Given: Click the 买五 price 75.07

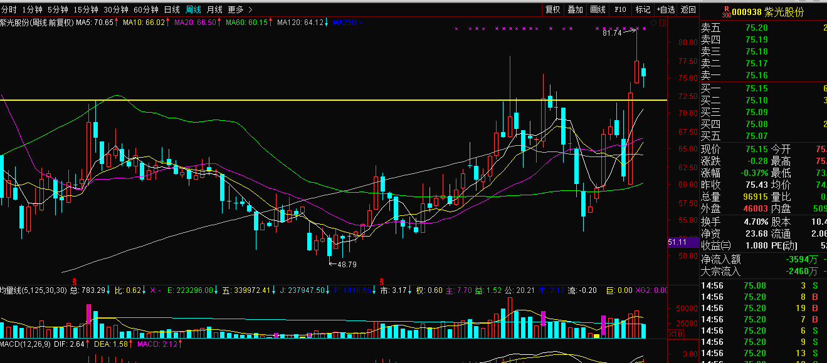Looking at the screenshot, I should [756, 136].
